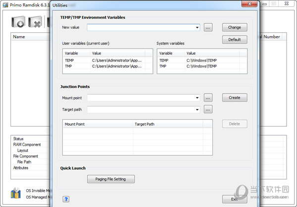Select the RAM Component row
Screen dimensions: 297x207
click(x=31, y=145)
